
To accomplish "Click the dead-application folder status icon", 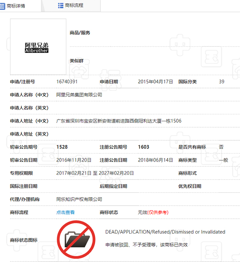I will 76,239.
